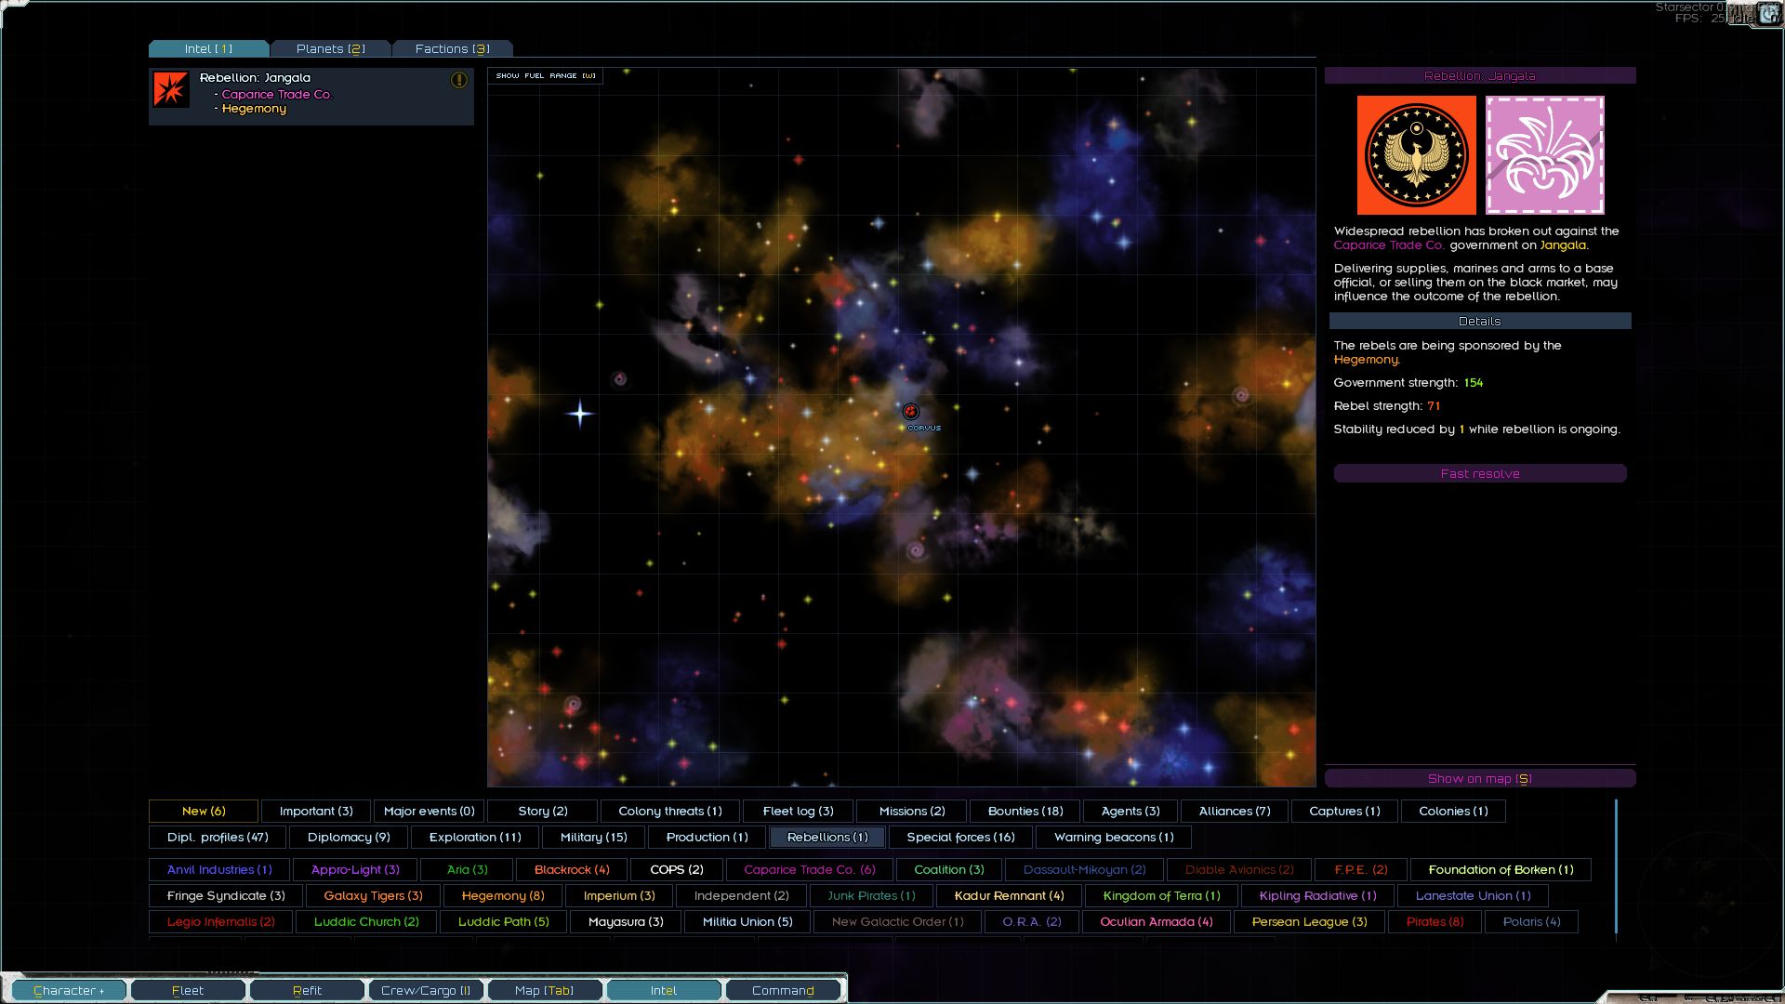This screenshot has width=1785, height=1004.
Task: Click the Hegemony link in the details text
Action: (x=1365, y=359)
